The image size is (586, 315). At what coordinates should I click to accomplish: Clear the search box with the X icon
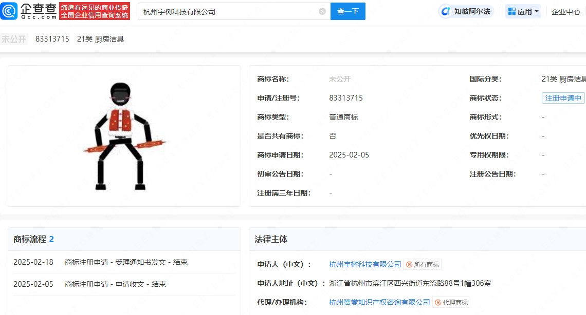322,11
